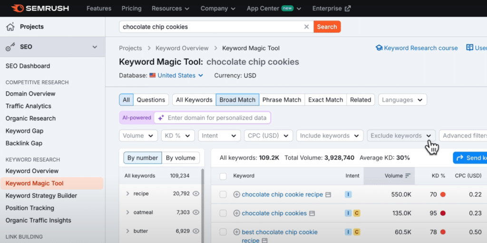Toggle eye icon for recipe group
This screenshot has width=487, height=243.
coord(195,194)
